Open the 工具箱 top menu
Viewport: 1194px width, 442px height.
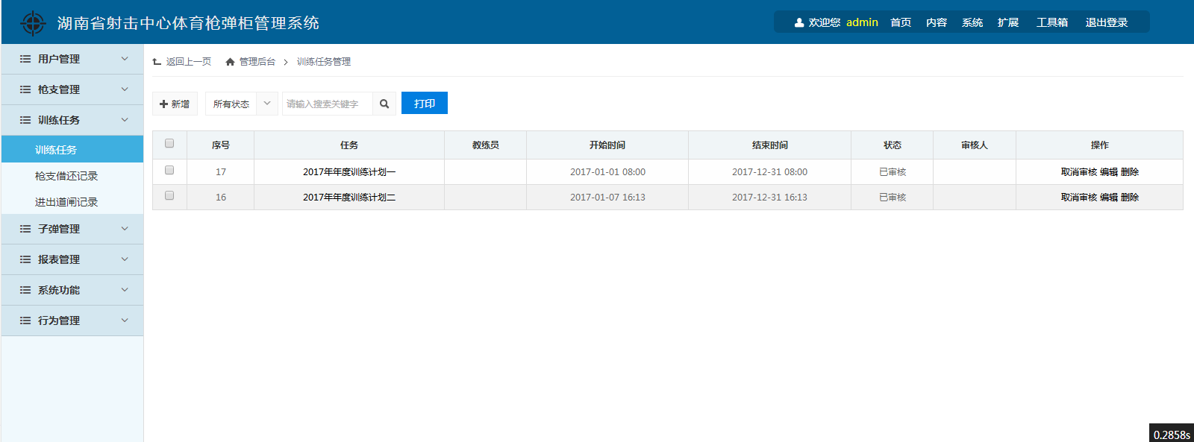click(1051, 22)
